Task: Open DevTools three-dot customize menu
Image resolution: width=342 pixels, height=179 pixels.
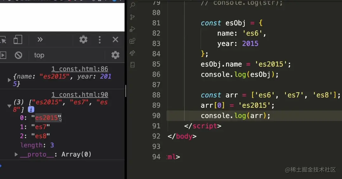Action: pyautogui.click(x=100, y=40)
